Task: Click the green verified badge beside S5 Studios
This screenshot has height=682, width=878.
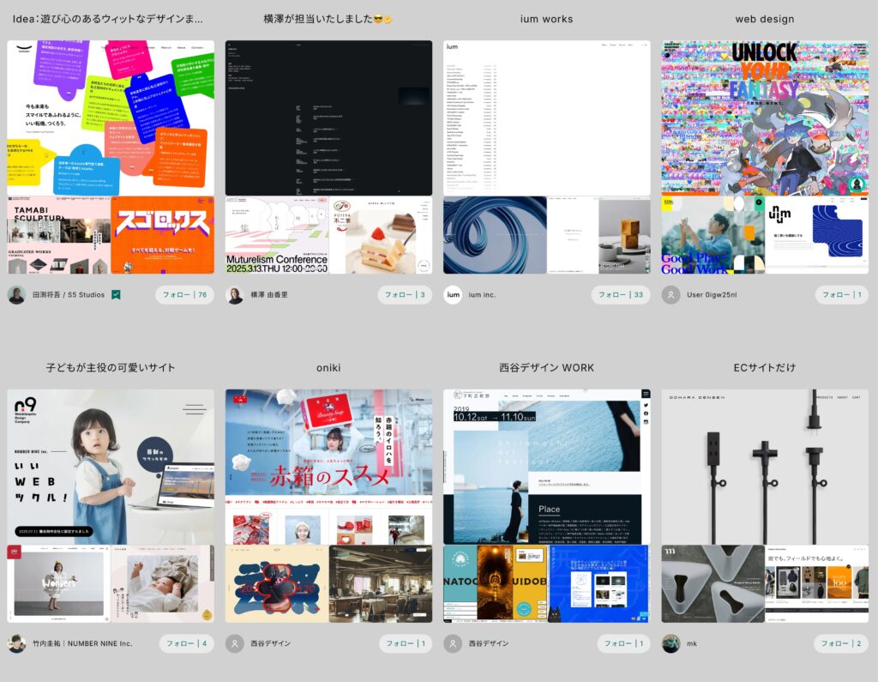Action: click(x=116, y=295)
